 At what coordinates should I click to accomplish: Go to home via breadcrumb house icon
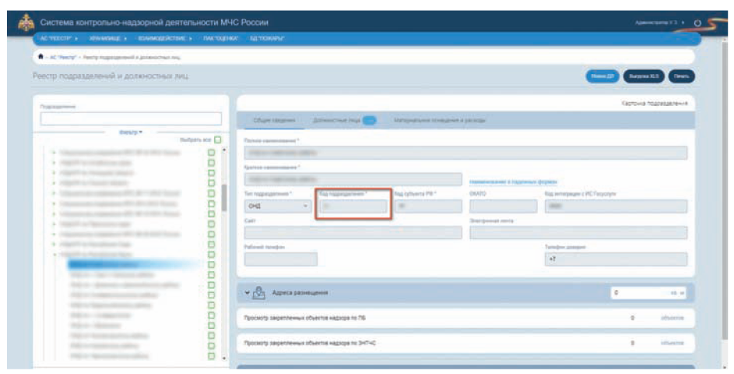[41, 57]
